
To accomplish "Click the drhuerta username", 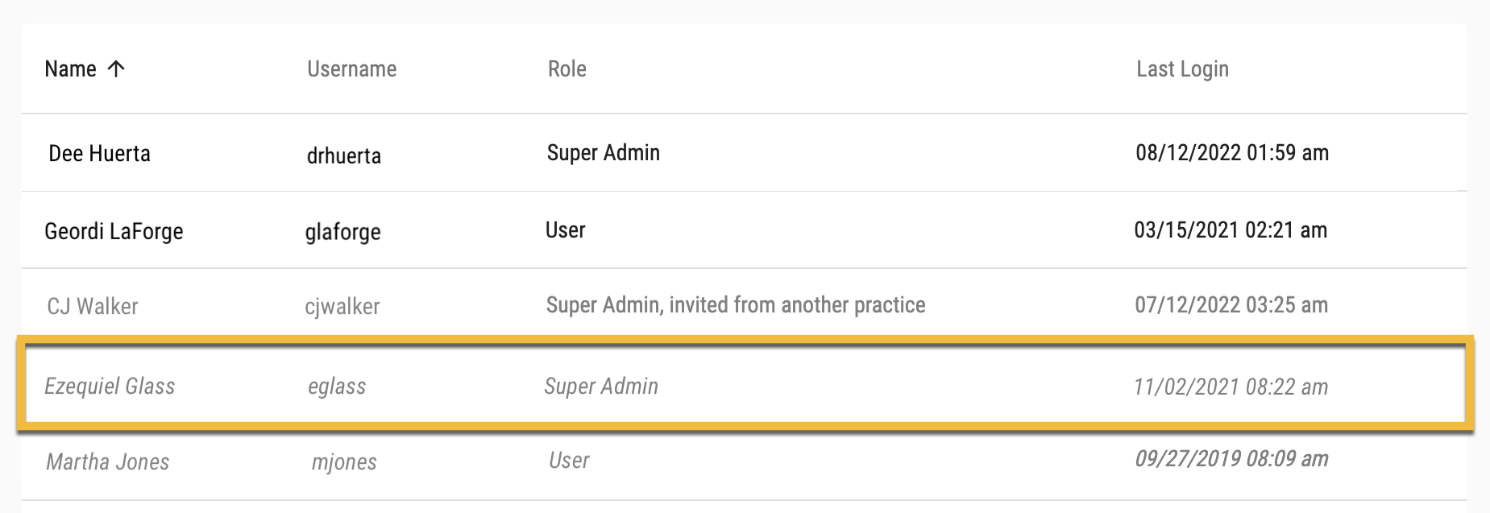I will tap(343, 155).
